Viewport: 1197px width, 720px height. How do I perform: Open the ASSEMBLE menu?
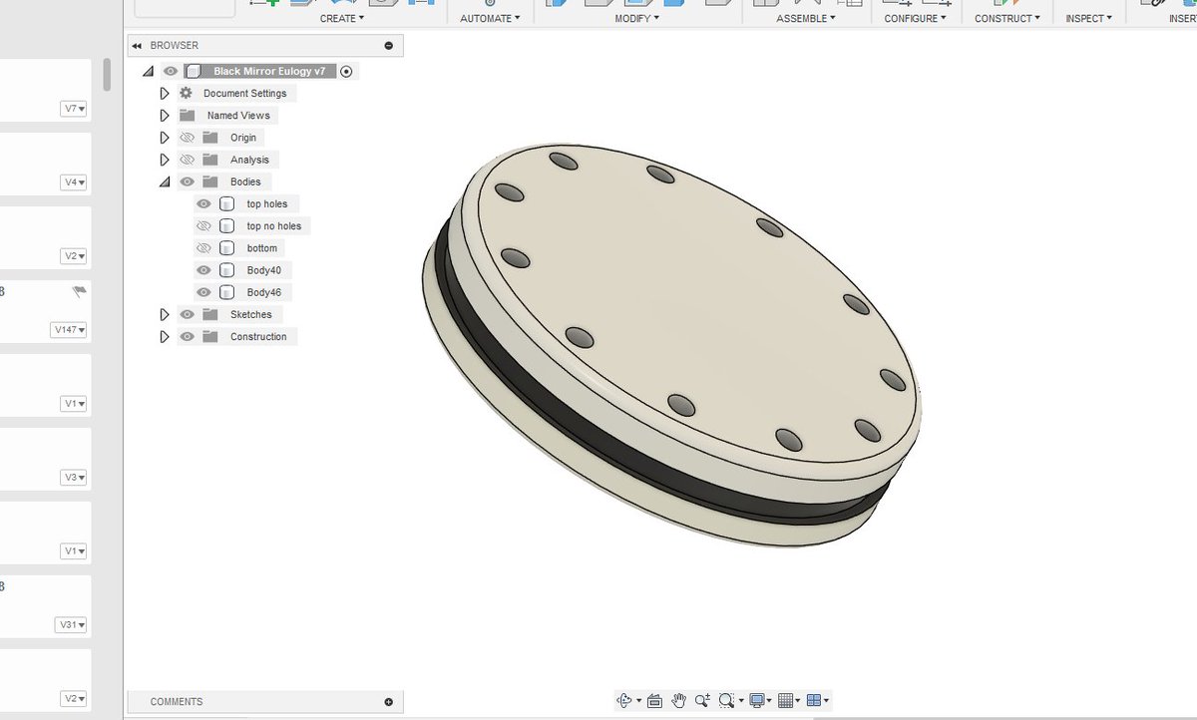point(806,18)
